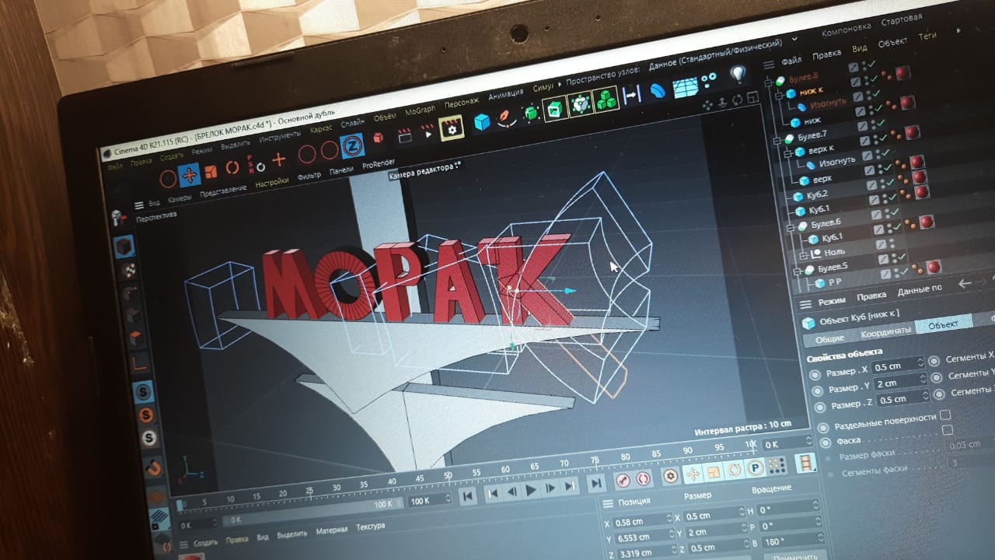Viewport: 995px width, 560px height.
Task: Click the record active objects button
Action: click(621, 479)
